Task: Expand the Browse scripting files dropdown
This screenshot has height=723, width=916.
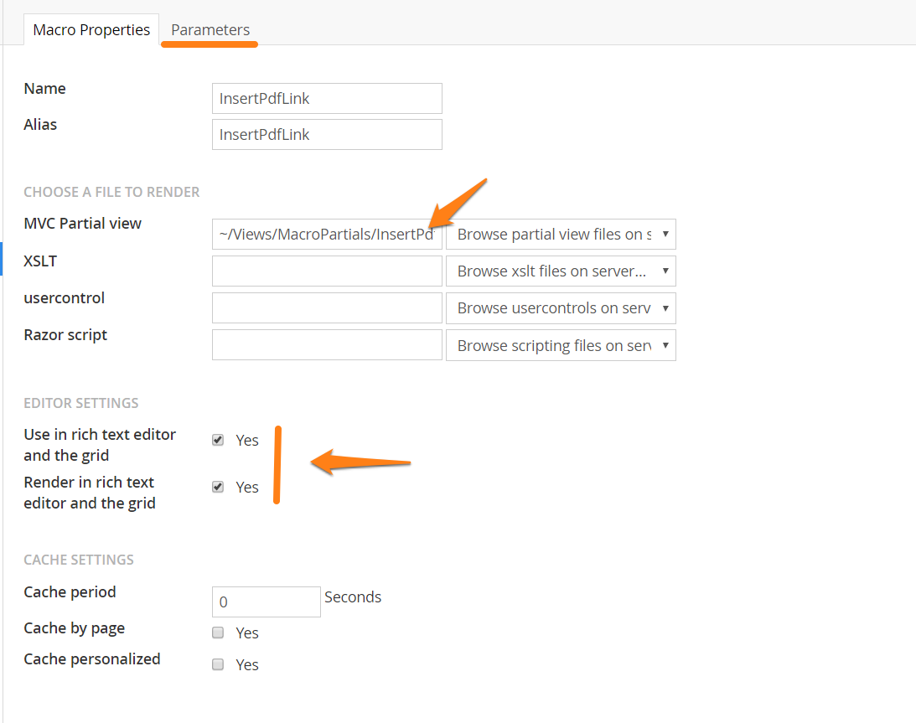Action: pyautogui.click(x=561, y=345)
